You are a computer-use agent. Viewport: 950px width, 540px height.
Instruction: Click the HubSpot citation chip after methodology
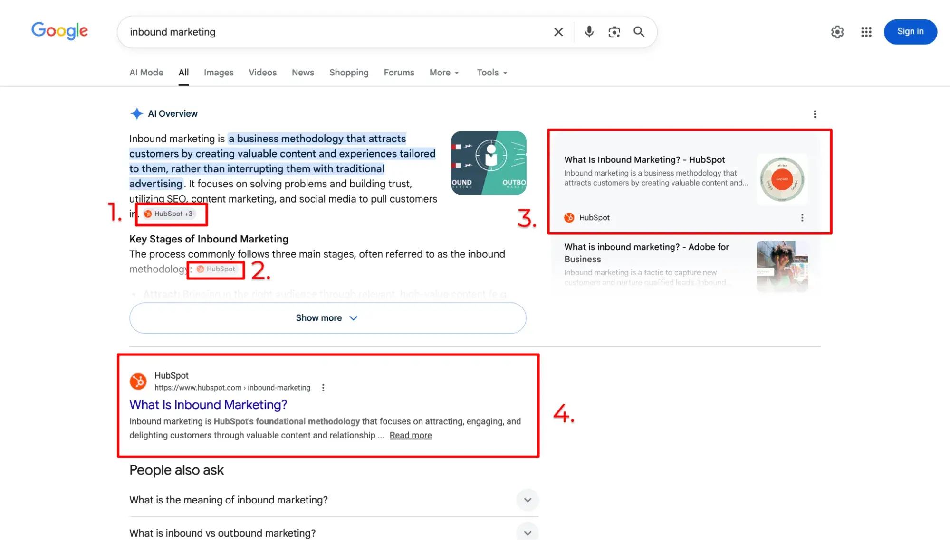click(x=217, y=269)
